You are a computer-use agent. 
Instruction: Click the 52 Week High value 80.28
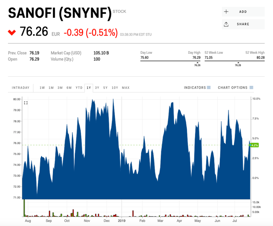[x=261, y=58]
